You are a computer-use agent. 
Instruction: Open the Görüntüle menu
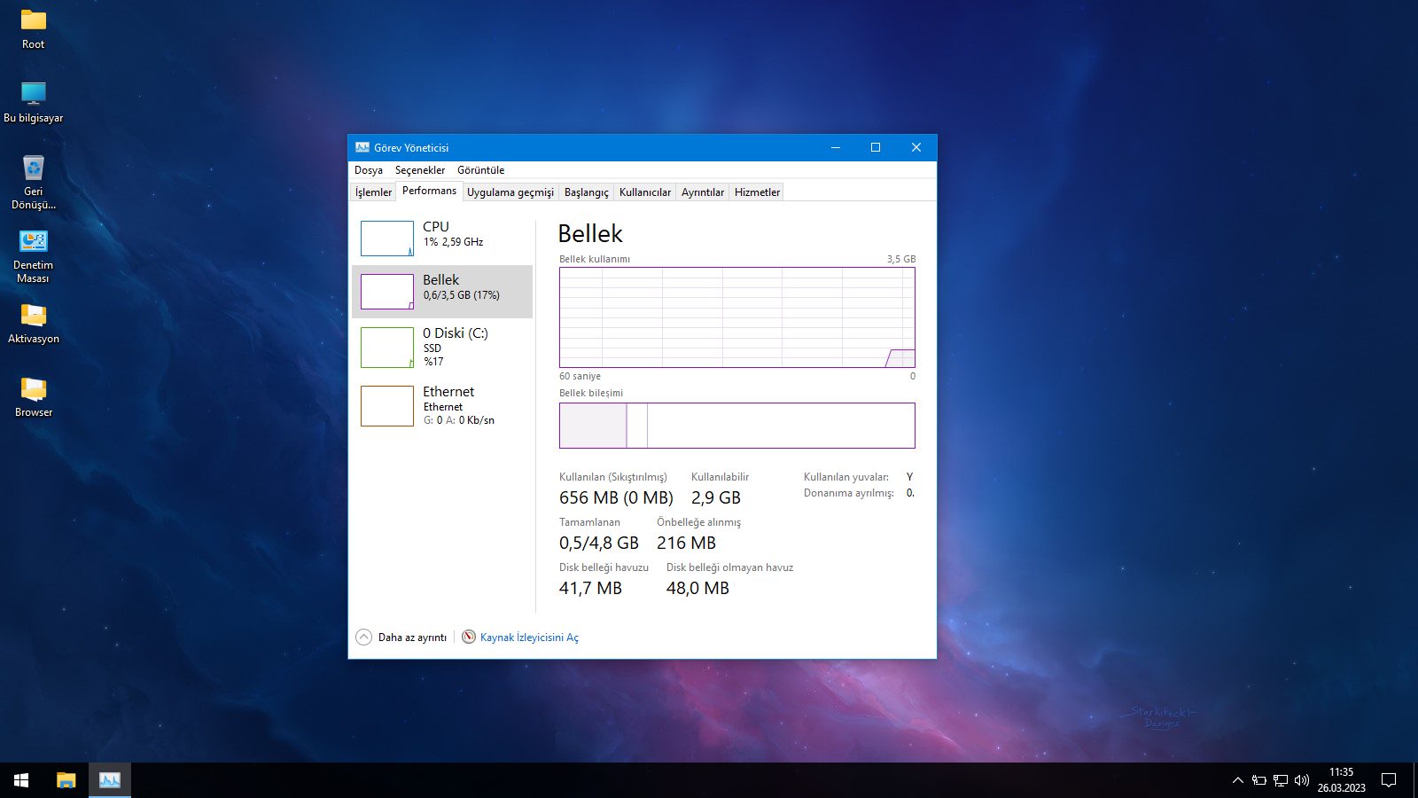click(480, 170)
